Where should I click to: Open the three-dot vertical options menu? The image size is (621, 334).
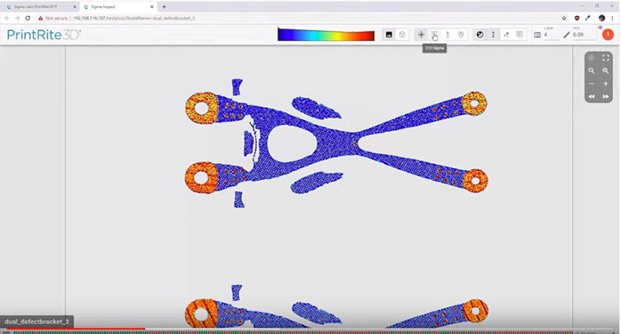493,35
